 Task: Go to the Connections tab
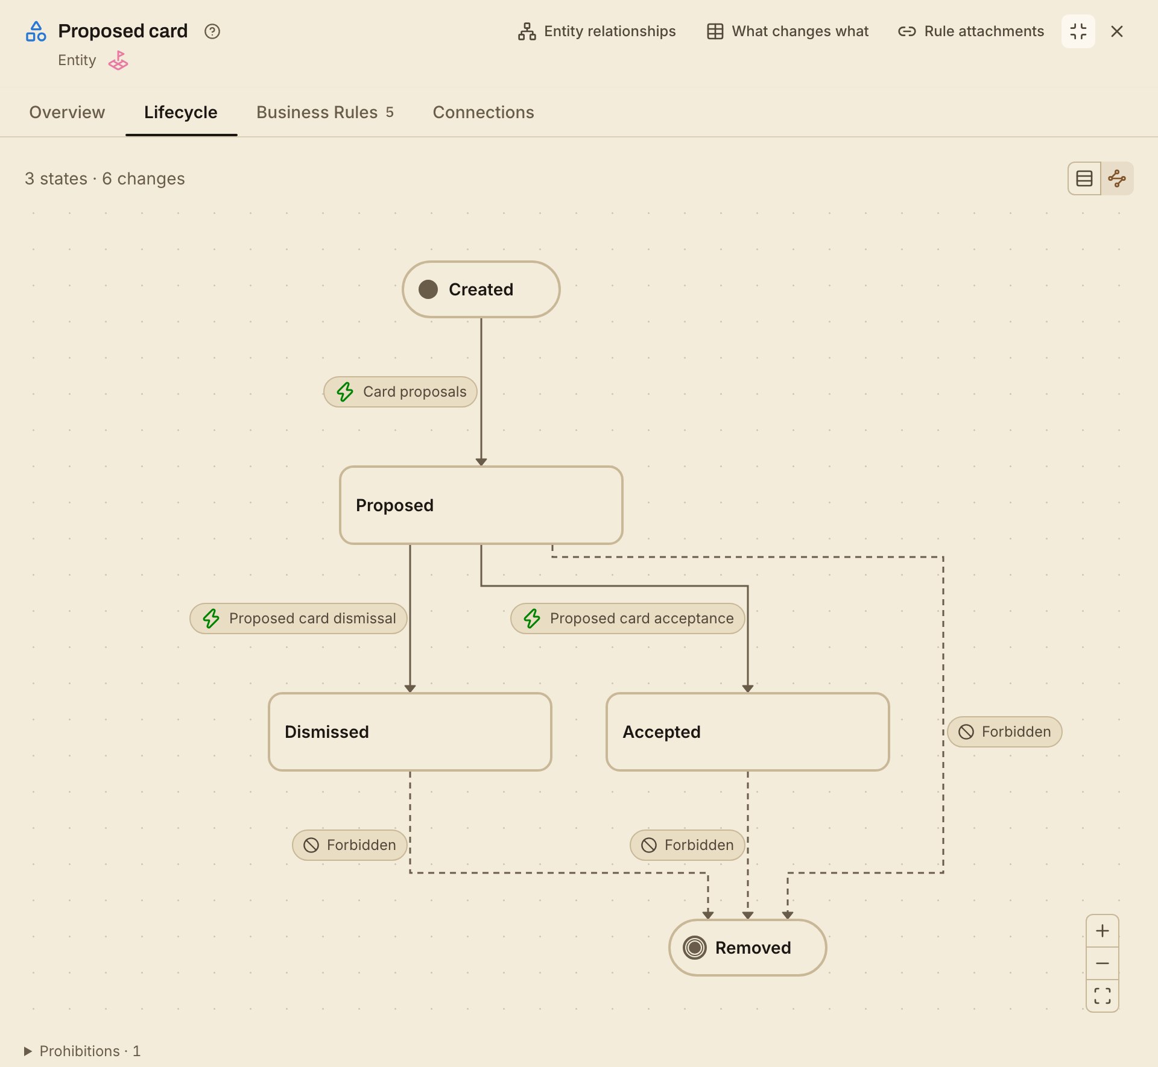click(484, 112)
